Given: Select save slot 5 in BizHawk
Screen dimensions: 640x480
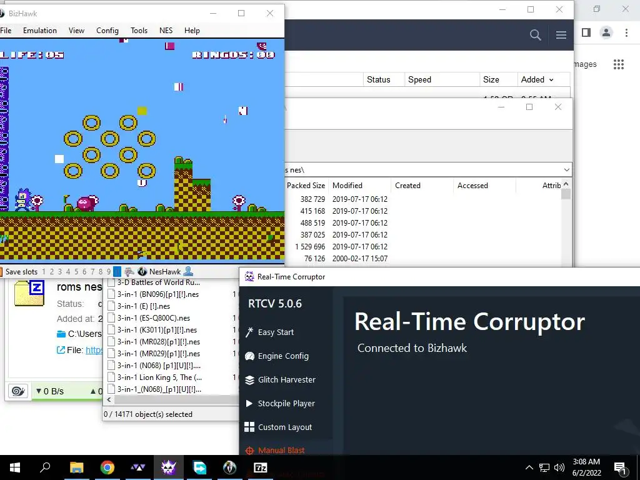Looking at the screenshot, I should point(76,272).
